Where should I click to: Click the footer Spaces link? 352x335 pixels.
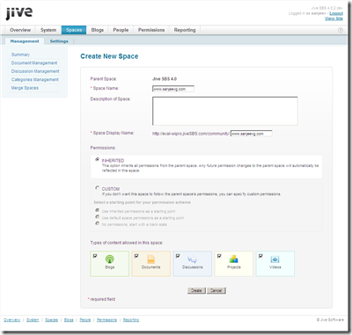(x=51, y=320)
